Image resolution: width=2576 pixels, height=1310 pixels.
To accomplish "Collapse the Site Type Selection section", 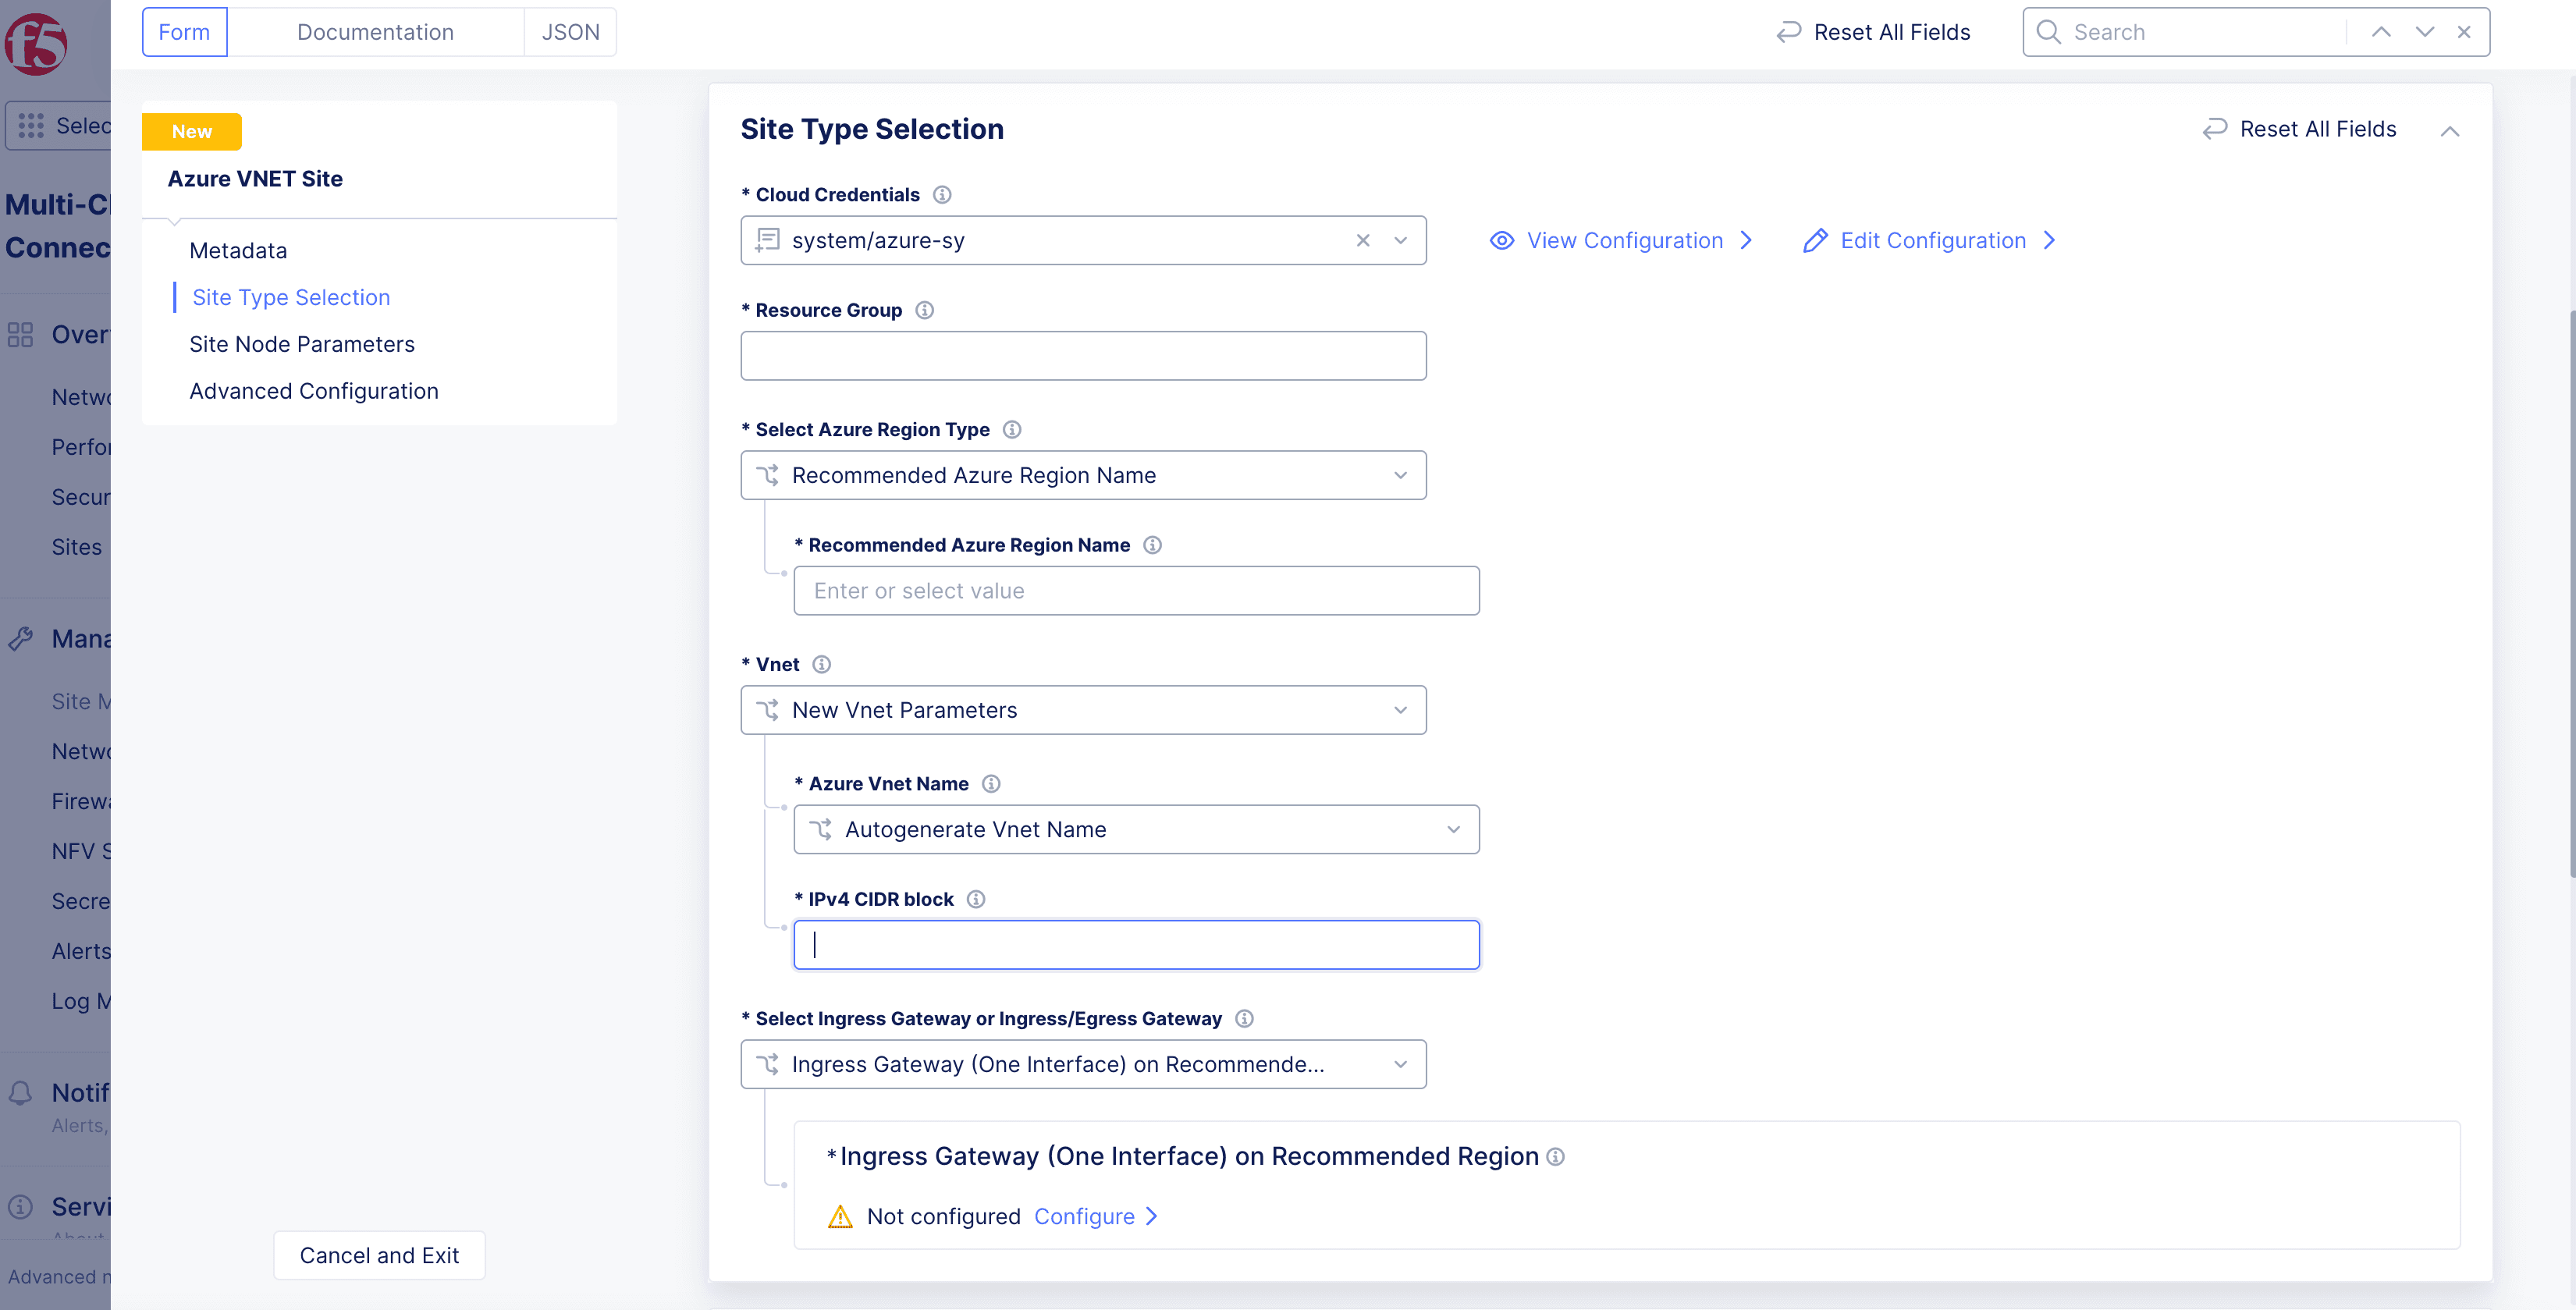I will (2450, 131).
